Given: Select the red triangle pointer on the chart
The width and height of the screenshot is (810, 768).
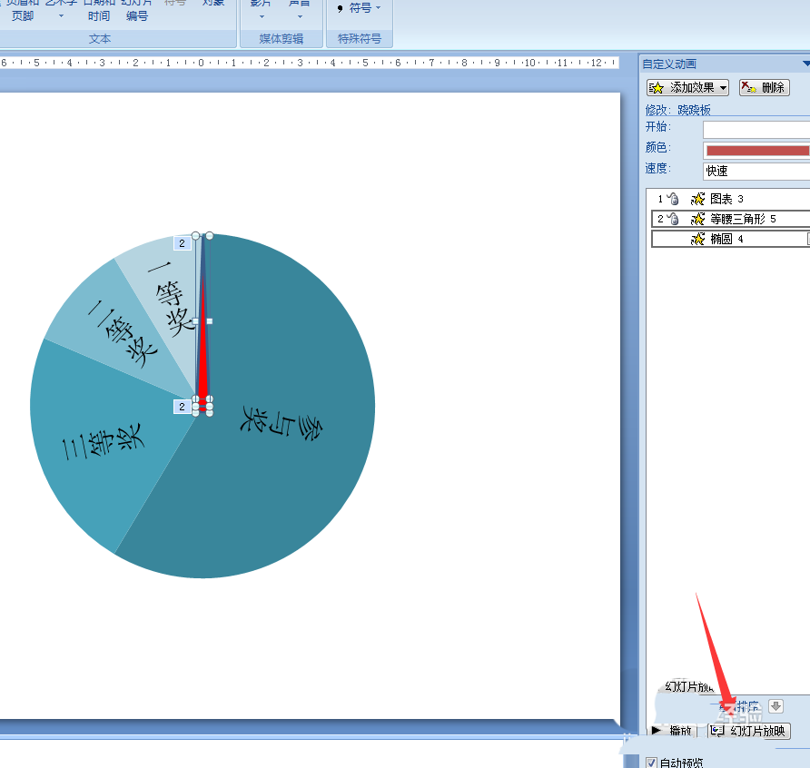Looking at the screenshot, I should 203,340.
